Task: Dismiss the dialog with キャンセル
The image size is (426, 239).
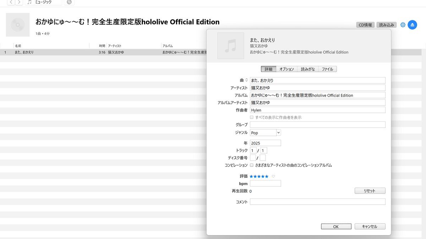Action: (370, 227)
